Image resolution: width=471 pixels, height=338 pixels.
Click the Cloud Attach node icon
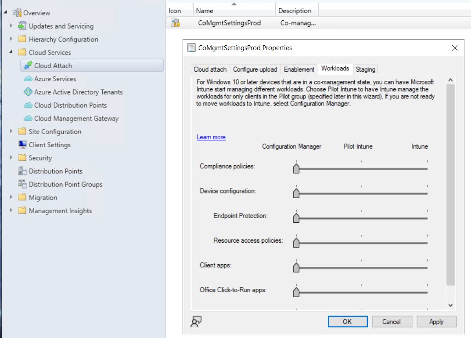click(x=28, y=65)
